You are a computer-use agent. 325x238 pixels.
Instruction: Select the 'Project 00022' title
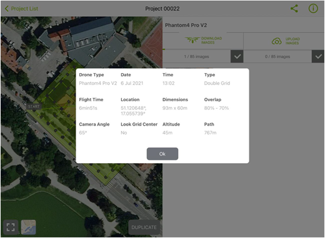pyautogui.click(x=162, y=9)
